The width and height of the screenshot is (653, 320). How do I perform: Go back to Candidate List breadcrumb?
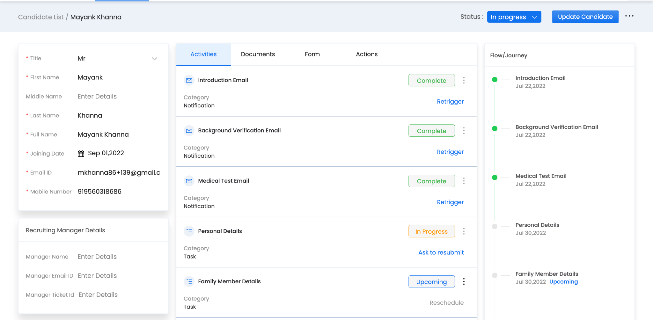pyautogui.click(x=41, y=17)
